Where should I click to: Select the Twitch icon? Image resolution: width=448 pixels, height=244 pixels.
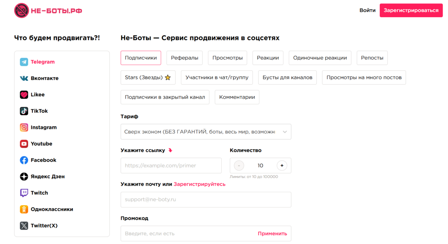point(24,193)
